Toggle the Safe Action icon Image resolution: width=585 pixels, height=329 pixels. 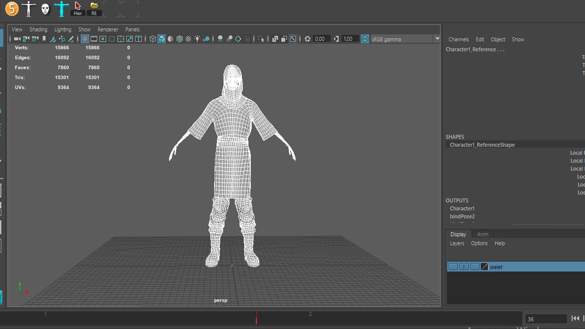[129, 39]
